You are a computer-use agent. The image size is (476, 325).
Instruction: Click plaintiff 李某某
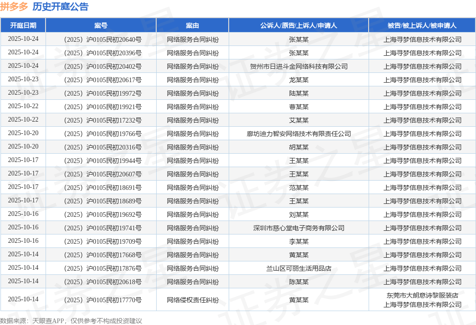(299, 241)
